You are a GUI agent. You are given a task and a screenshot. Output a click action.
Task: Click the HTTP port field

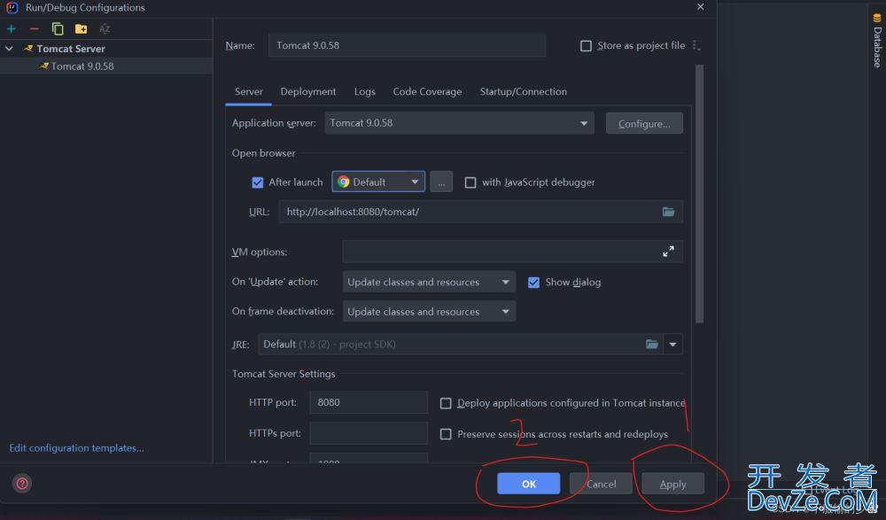[369, 402]
